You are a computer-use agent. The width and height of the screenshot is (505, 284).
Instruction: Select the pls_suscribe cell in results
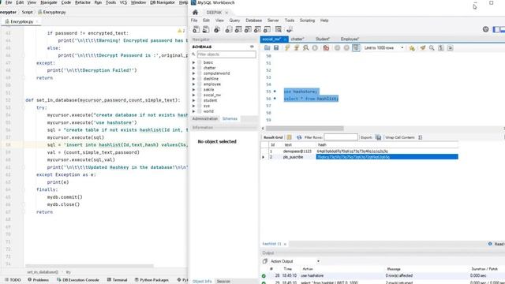click(293, 157)
